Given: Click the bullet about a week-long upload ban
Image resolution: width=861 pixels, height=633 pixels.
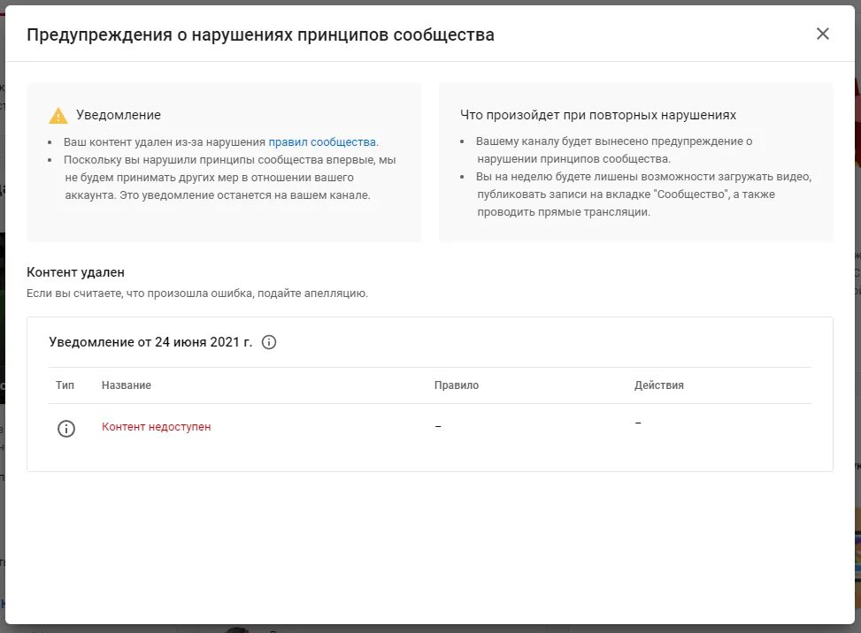Looking at the screenshot, I should [x=643, y=194].
